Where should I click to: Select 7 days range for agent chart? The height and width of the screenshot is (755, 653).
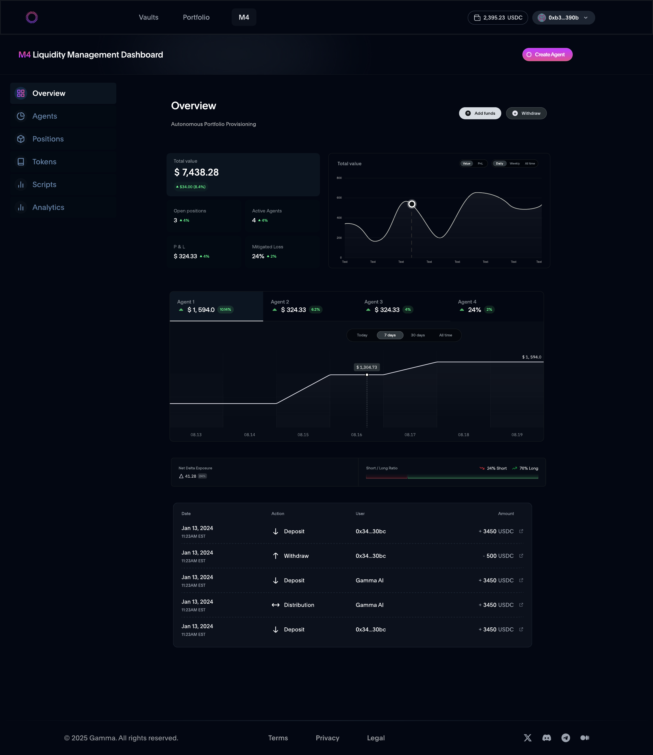pos(390,335)
